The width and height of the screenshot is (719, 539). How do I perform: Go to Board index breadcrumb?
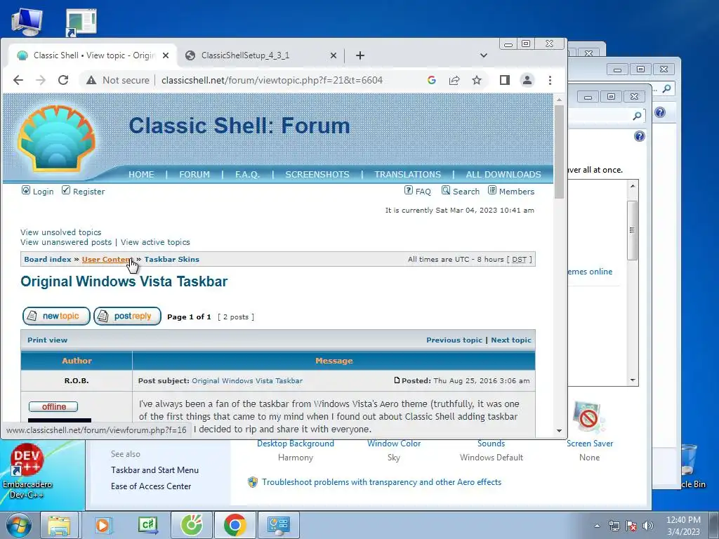point(48,260)
